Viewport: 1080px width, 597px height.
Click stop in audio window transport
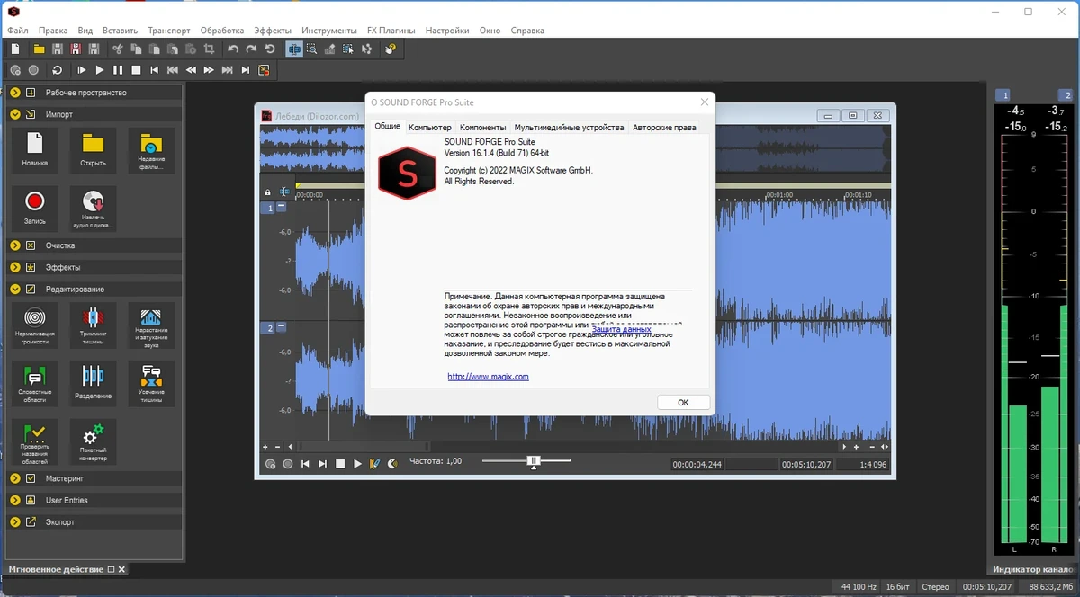[340, 464]
